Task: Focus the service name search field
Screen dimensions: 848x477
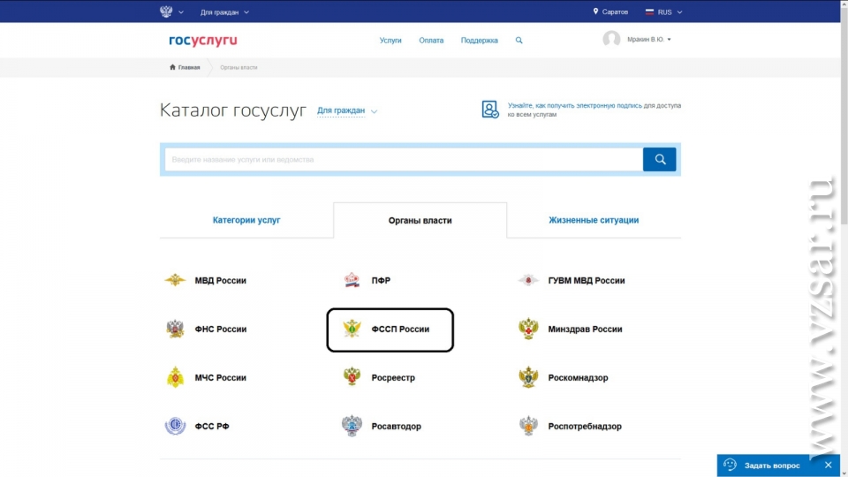Action: tap(404, 160)
